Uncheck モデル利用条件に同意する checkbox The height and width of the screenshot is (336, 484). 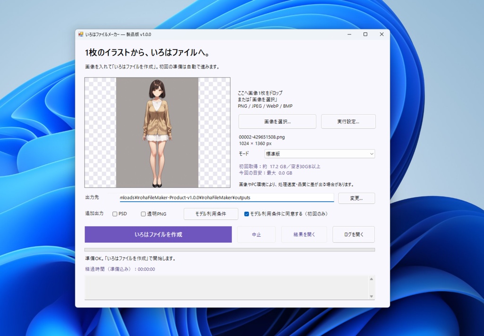[x=247, y=214]
